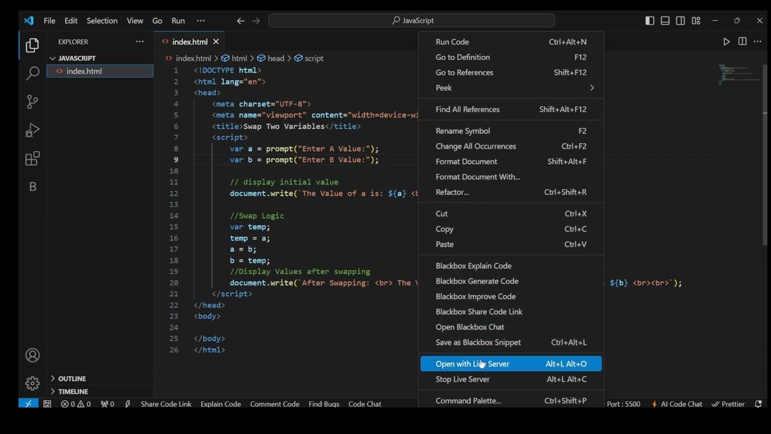771x434 pixels.
Task: Choose Go to Definition
Action: pyautogui.click(x=511, y=57)
